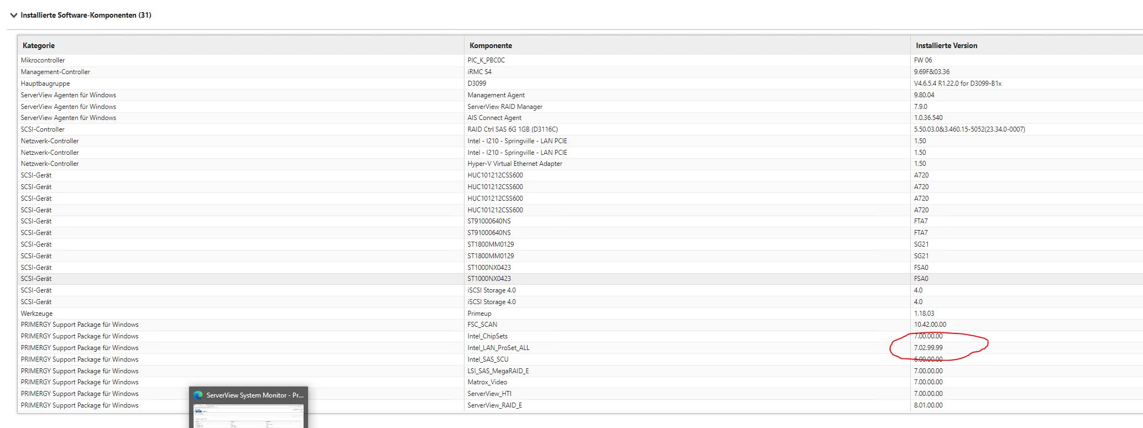Click LSI_SAS_MegaRAID_E component
The image size is (1143, 428).
(x=498, y=371)
